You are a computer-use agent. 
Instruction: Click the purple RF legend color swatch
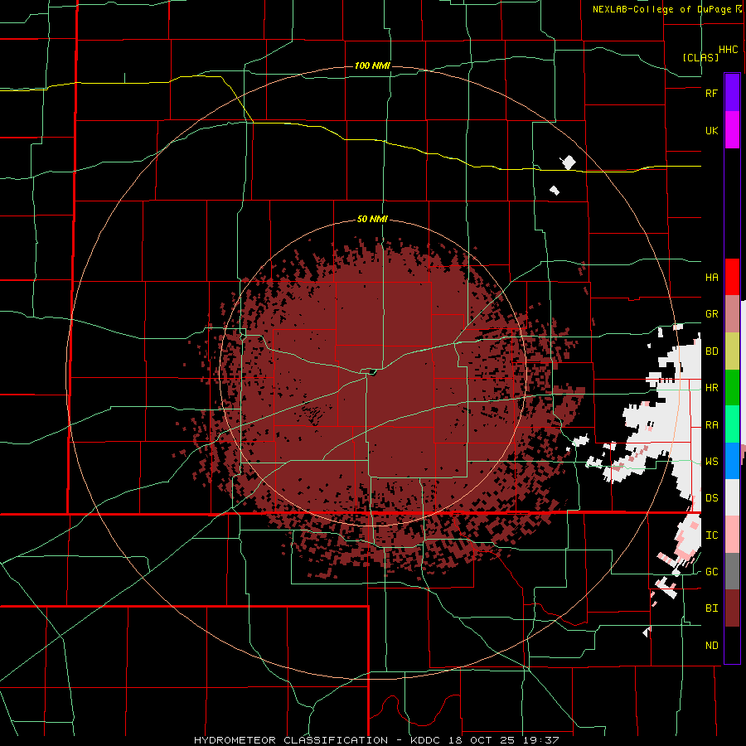[732, 93]
